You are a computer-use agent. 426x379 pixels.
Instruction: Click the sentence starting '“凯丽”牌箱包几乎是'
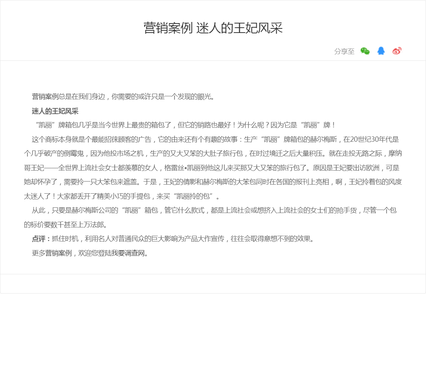(x=186, y=125)
